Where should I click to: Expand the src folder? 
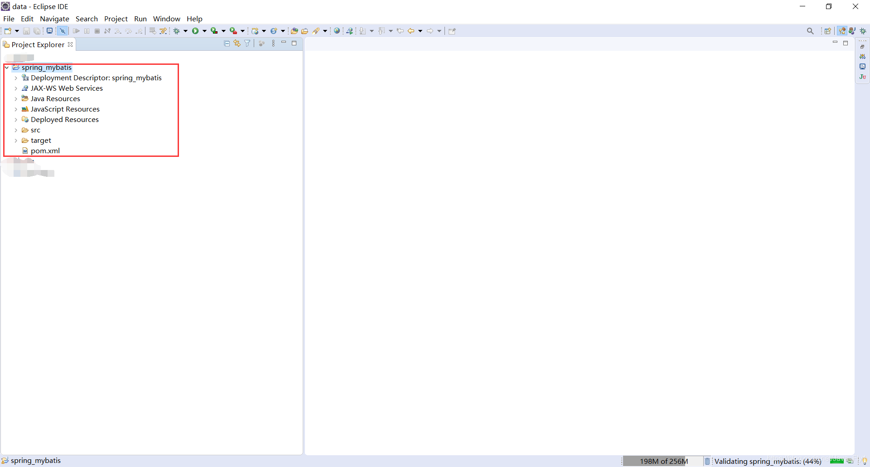click(x=16, y=130)
